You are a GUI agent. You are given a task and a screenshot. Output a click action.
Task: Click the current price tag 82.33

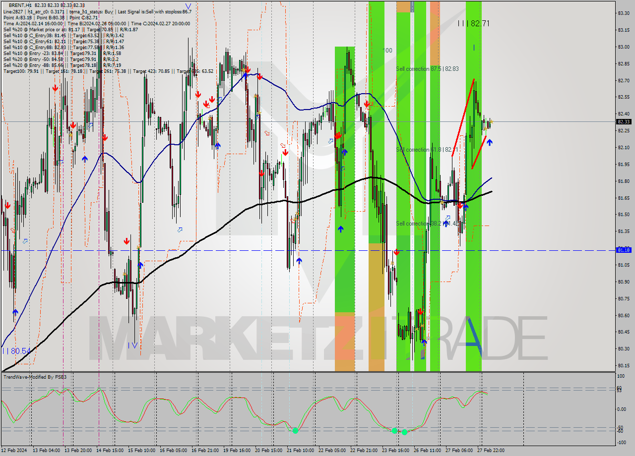point(624,121)
